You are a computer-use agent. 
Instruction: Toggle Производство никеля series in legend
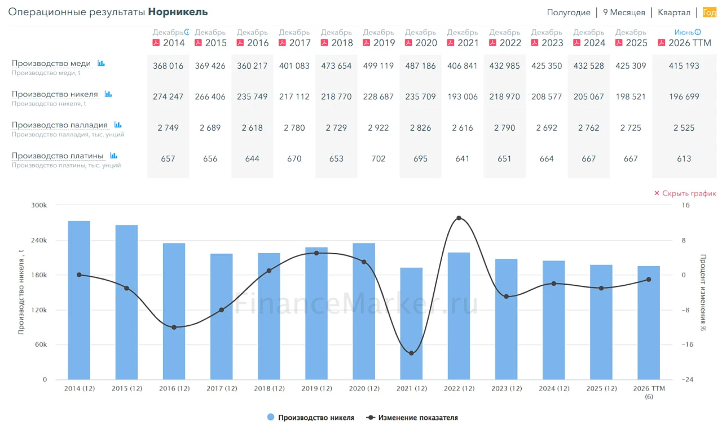tap(310, 418)
